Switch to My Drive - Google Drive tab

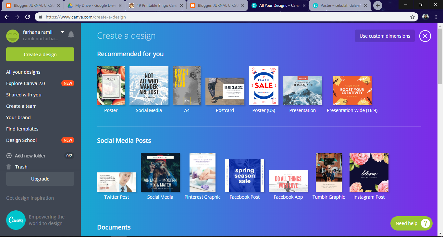coord(94,6)
